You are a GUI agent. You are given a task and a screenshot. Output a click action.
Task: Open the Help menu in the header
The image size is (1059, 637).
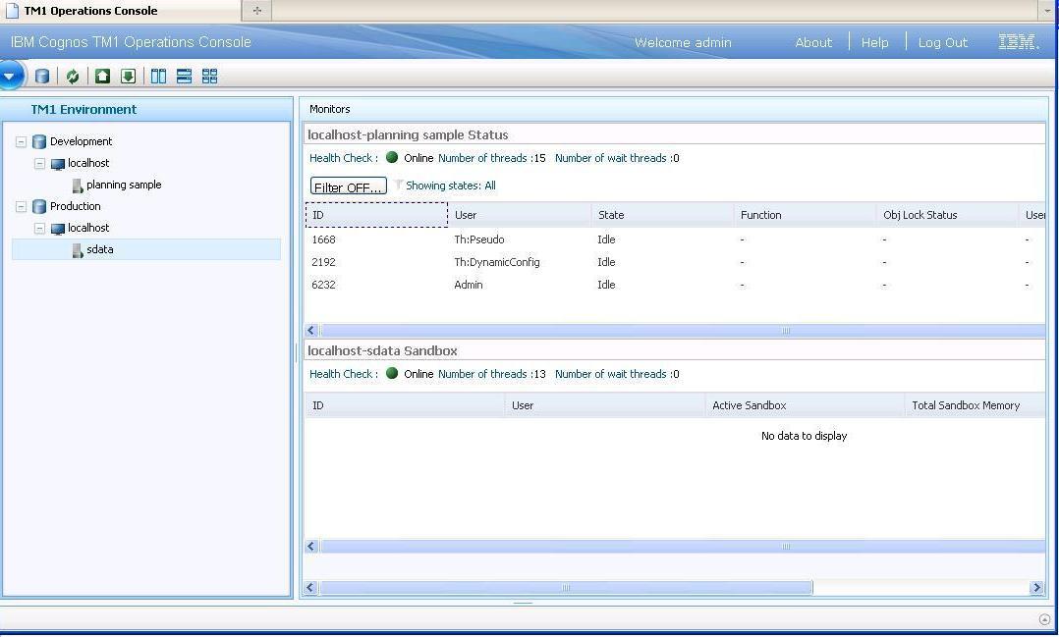(873, 42)
